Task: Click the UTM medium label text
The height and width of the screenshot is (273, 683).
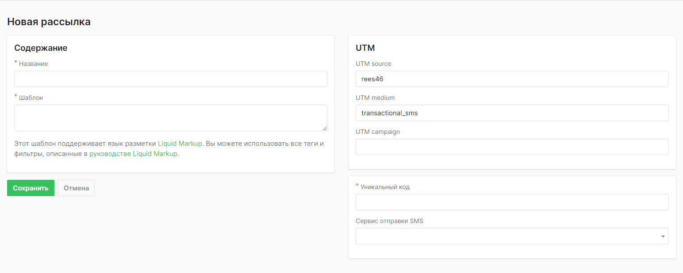Action: tap(375, 98)
